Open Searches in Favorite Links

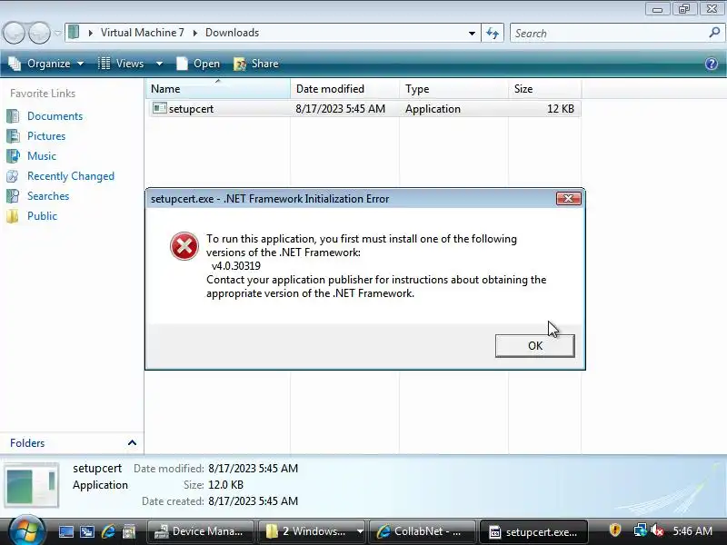click(x=48, y=196)
